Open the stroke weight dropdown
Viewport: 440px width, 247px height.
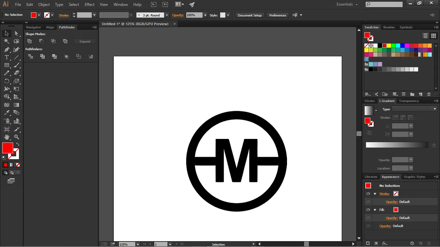[94, 15]
